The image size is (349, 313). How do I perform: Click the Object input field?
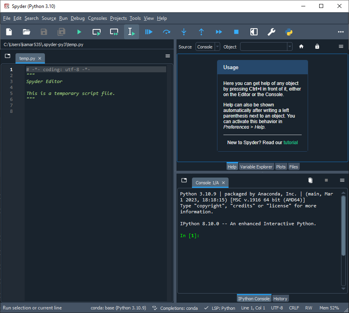tap(264, 47)
